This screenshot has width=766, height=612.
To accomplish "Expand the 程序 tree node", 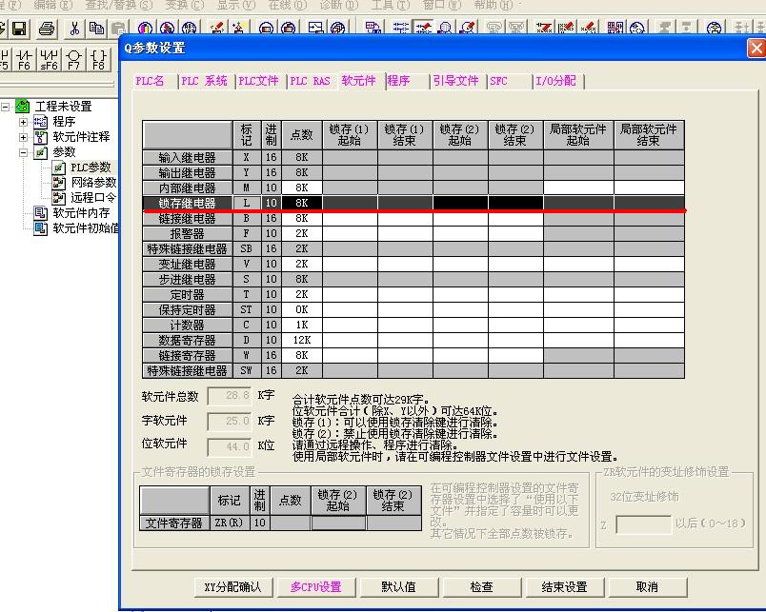I will pyautogui.click(x=24, y=122).
